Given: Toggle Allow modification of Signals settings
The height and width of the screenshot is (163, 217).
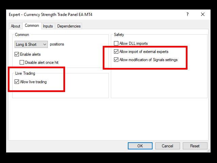Looking at the screenshot, I should 116,60.
